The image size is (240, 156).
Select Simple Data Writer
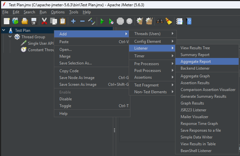click(x=207, y=137)
